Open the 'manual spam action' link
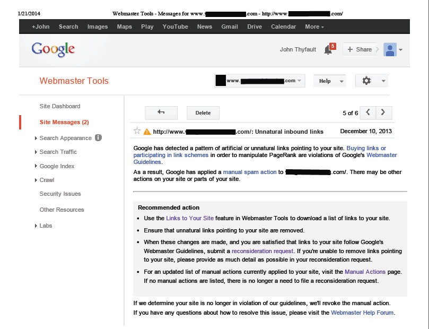 [x=250, y=172]
